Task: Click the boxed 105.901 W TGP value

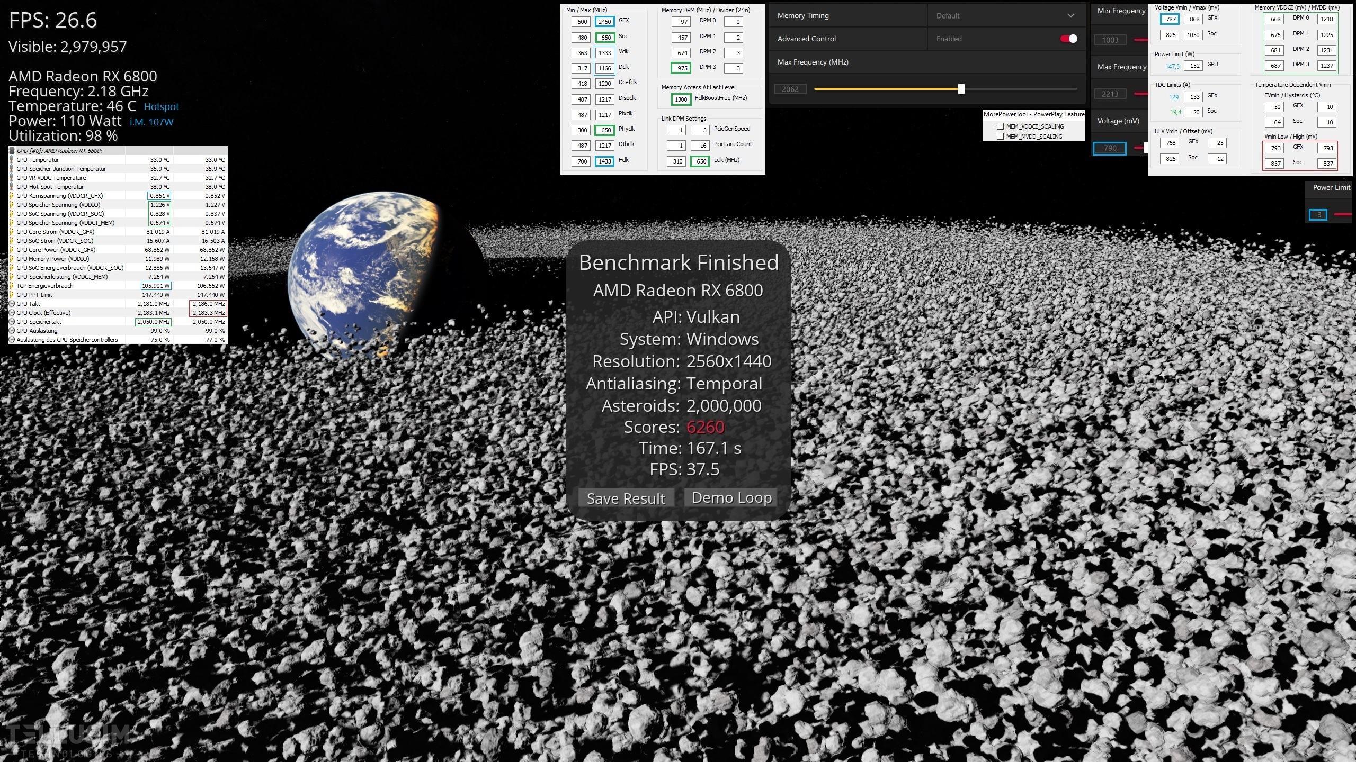Action: click(156, 286)
